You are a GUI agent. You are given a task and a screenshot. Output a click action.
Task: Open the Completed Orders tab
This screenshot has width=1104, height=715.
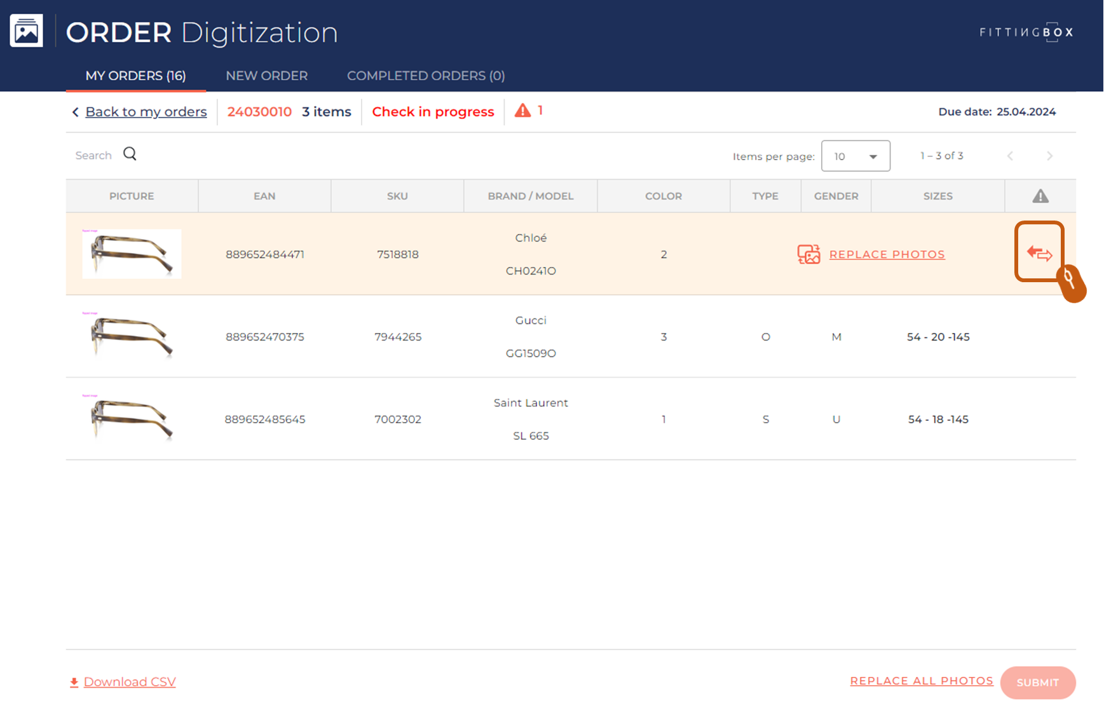(425, 76)
